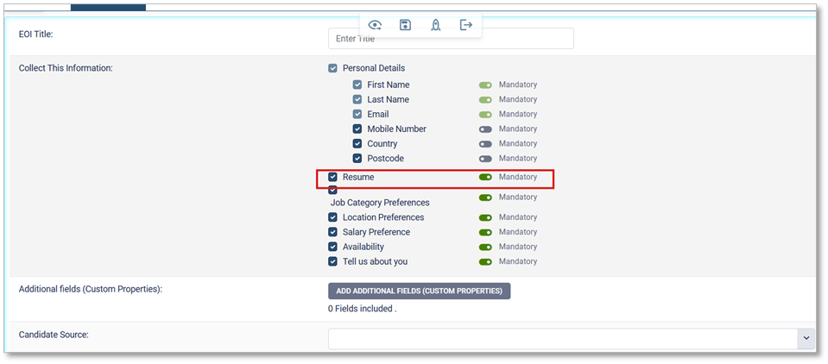828x364 pixels.
Task: Disable Mandatory toggle for Resume
Action: click(485, 177)
